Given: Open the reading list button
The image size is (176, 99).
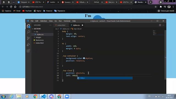Looking at the screenshot, I should point(166,11).
